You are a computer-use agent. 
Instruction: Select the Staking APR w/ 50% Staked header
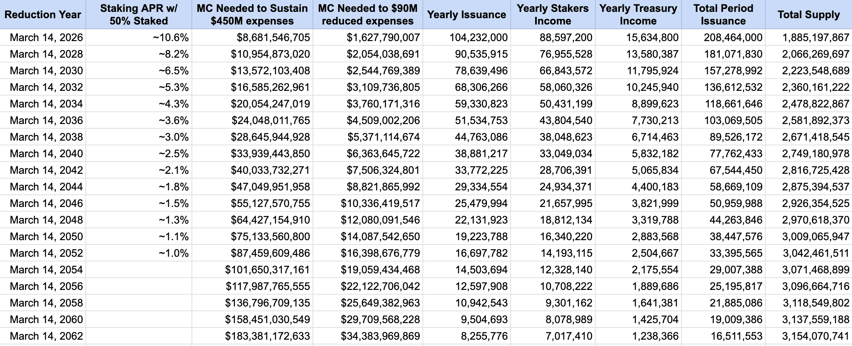tap(138, 15)
